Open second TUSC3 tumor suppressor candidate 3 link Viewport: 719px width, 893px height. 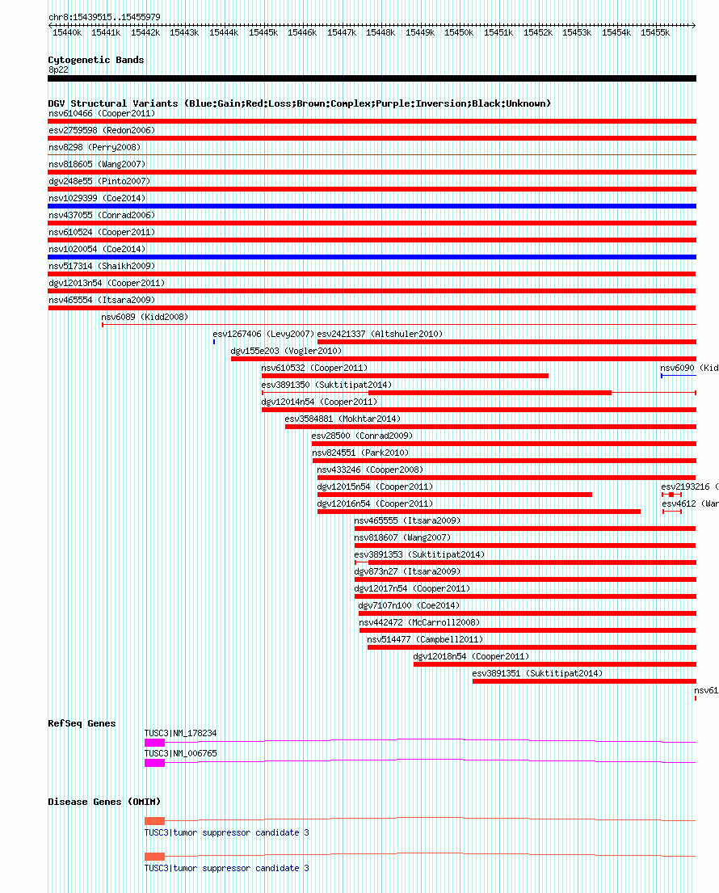click(x=226, y=869)
